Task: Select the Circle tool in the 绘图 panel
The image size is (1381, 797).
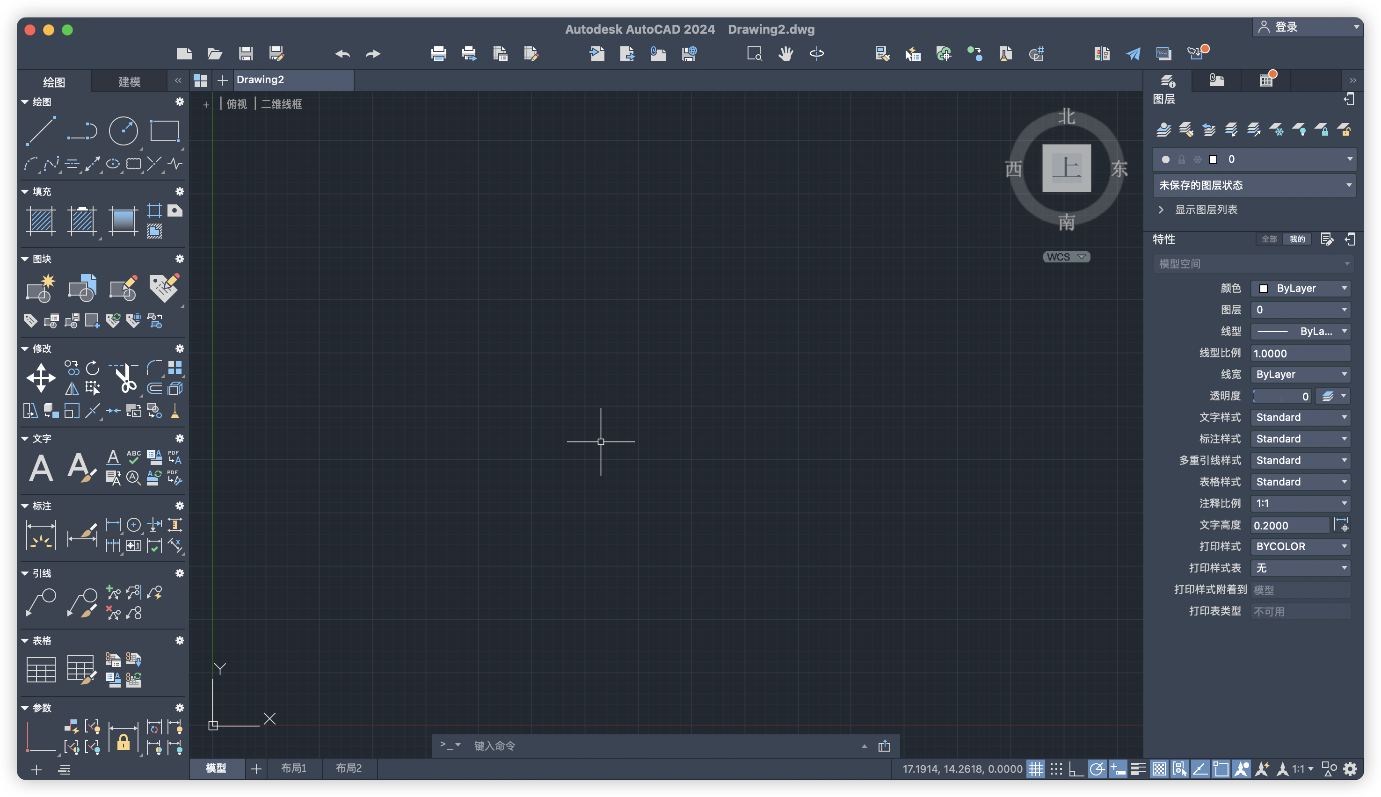Action: [123, 130]
